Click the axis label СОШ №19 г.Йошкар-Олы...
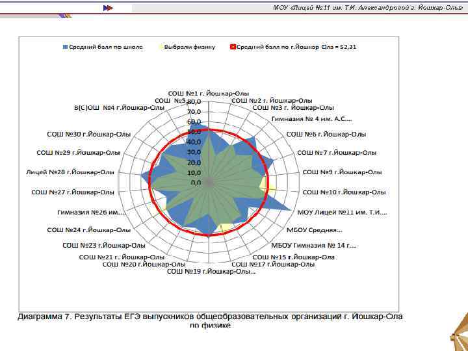 211,272
